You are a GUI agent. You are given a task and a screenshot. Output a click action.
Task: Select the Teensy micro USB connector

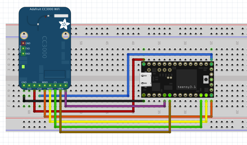click(x=145, y=79)
